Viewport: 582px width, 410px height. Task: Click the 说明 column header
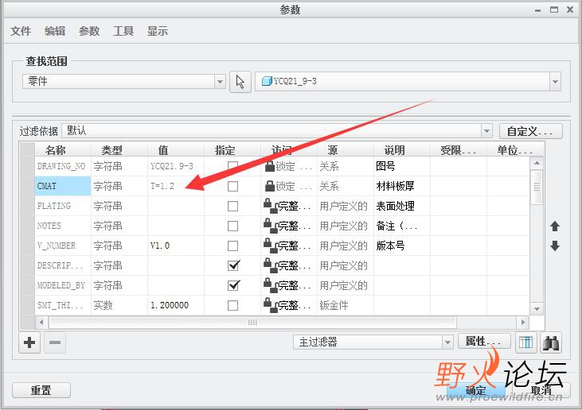(x=401, y=150)
